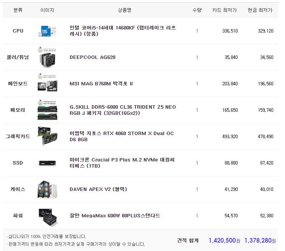Click cooler cash price 34,560
Viewport: 285px width, 251px height.
point(267,57)
